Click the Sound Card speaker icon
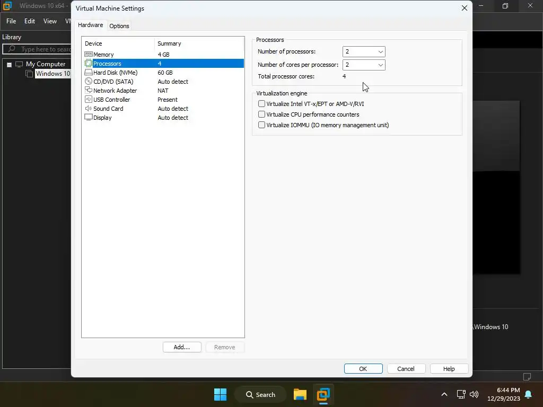543x407 pixels. coord(89,108)
